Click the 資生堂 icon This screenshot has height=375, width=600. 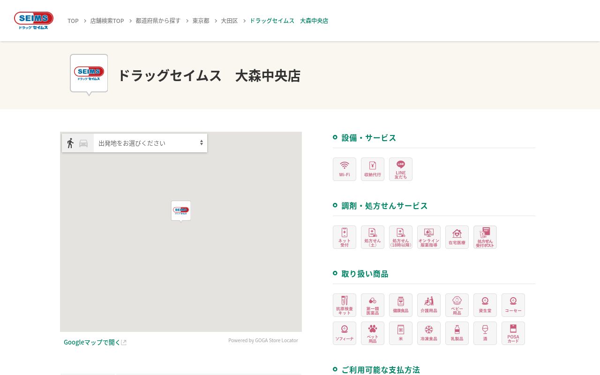[485, 305]
